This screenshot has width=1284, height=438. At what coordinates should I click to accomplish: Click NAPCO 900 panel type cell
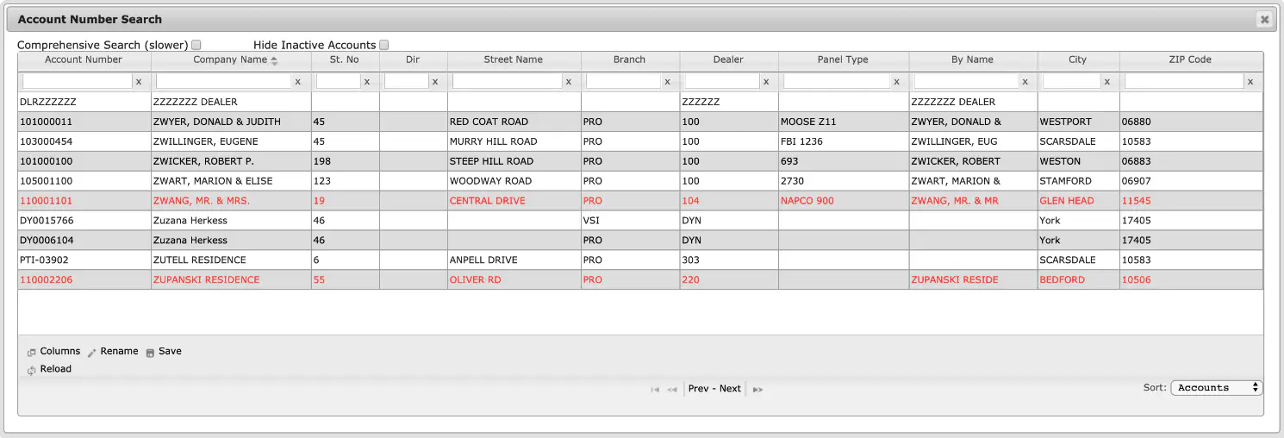click(x=844, y=201)
